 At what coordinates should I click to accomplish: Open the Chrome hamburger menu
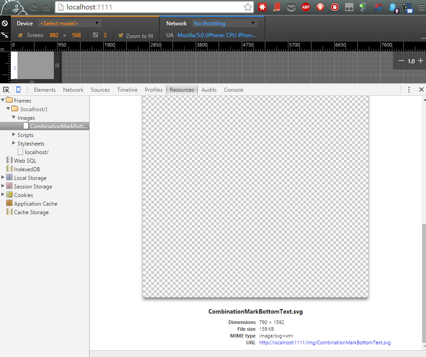tap(421, 7)
